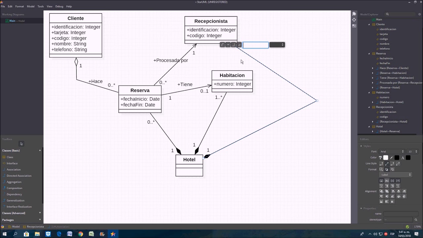Click the black font color swatch
The height and width of the screenshot is (238, 423).
pyautogui.click(x=408, y=158)
